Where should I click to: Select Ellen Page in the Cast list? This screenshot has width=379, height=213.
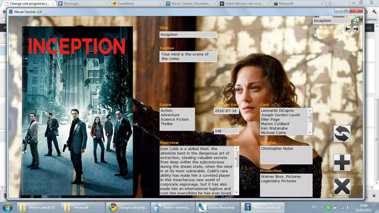(270, 119)
